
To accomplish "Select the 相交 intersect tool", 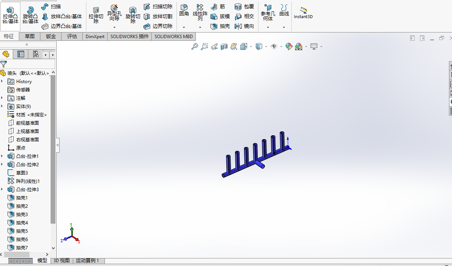I will (244, 17).
